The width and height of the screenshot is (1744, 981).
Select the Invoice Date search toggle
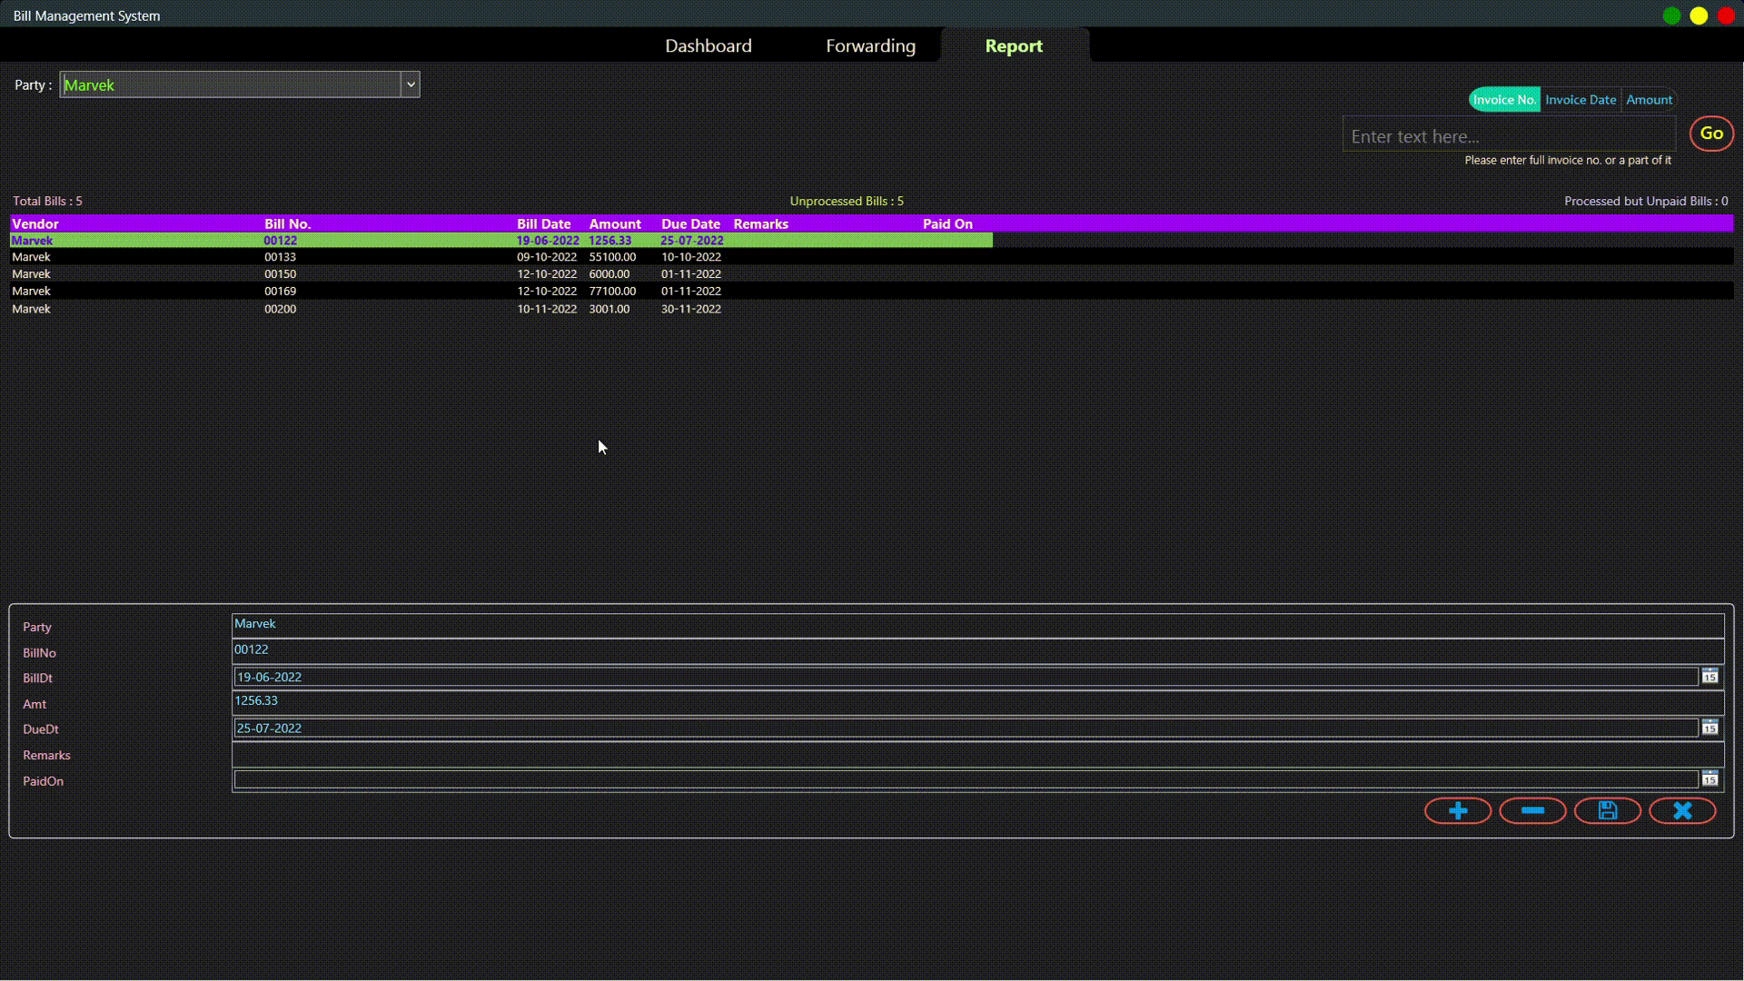click(1581, 99)
